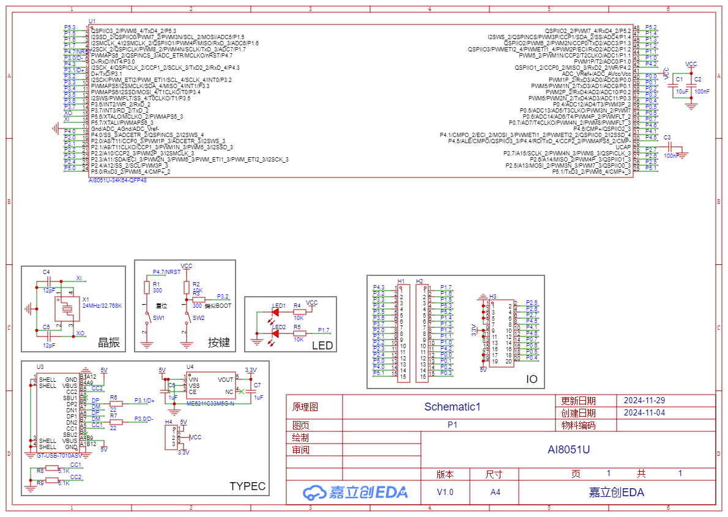
Task: Click the ME6211C33M5G-N part name
Action: [210, 404]
